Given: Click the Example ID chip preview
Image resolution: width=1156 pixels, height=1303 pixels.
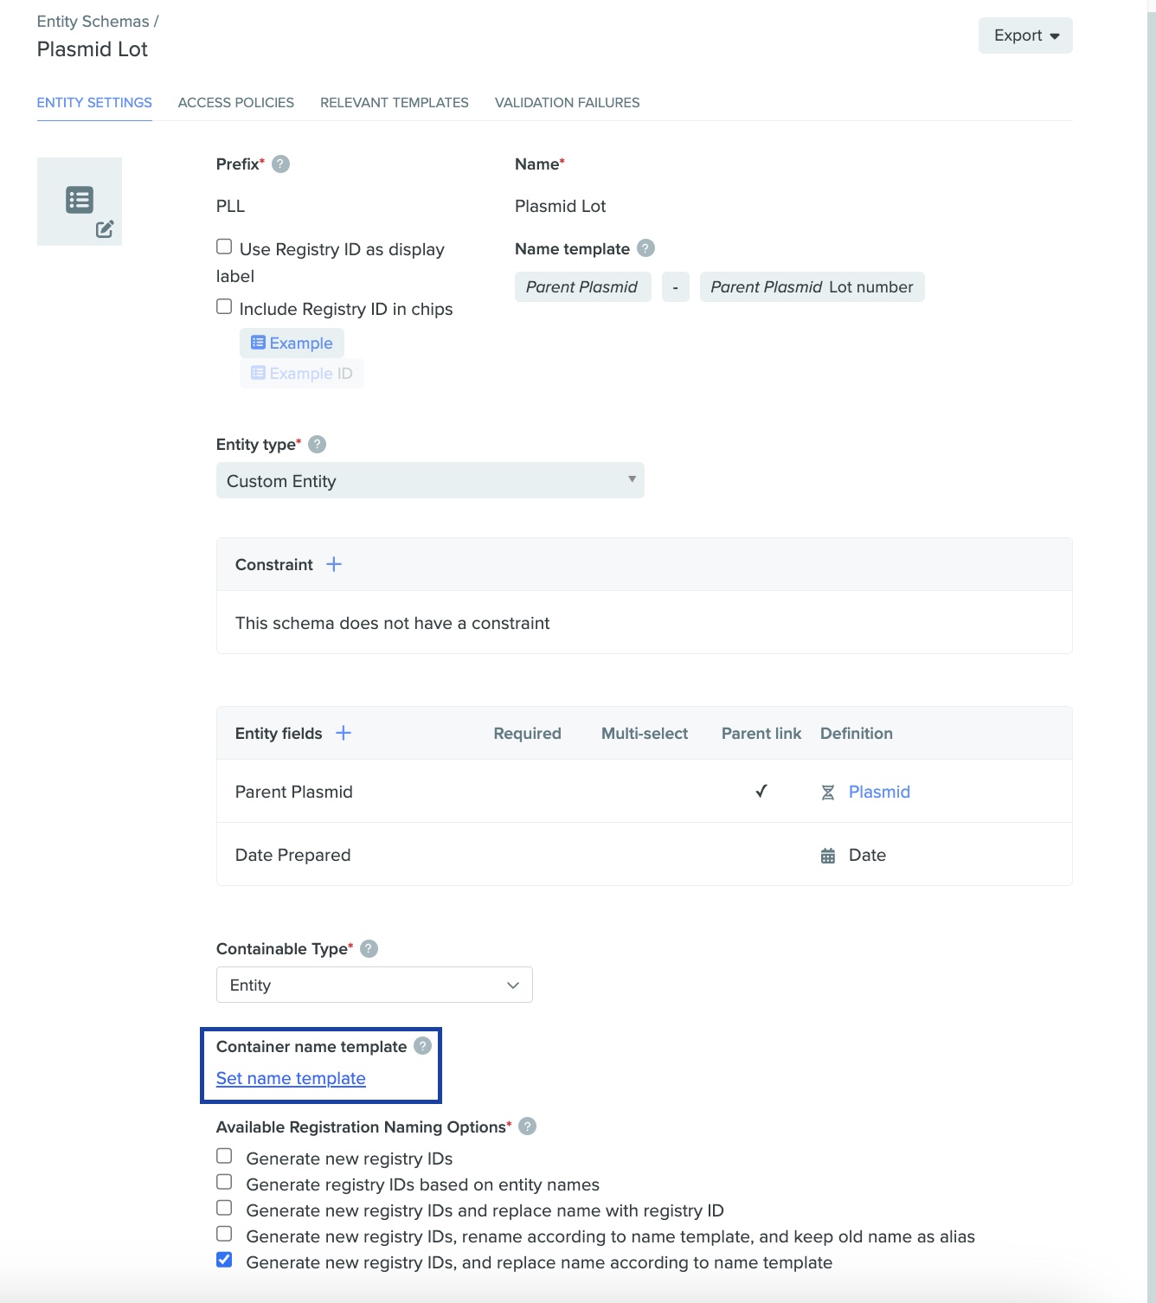Looking at the screenshot, I should coord(302,373).
